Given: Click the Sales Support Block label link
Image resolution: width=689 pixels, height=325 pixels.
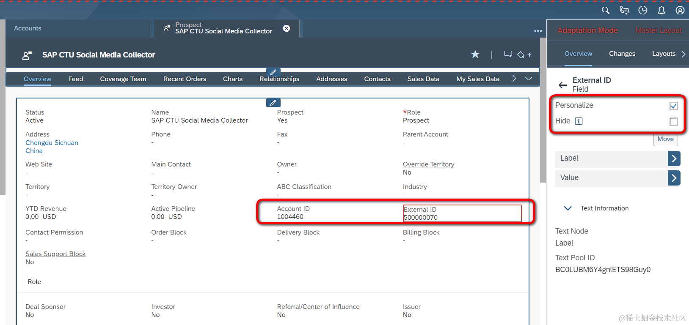Looking at the screenshot, I should click(55, 254).
